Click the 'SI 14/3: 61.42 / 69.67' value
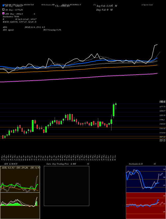Image resolution: width=166 pixels, height=219 pixels. click(x=26, y=19)
